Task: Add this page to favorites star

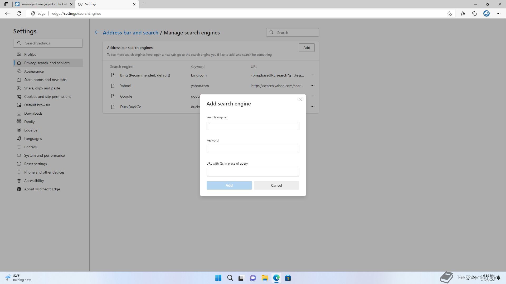Action: tap(450, 13)
